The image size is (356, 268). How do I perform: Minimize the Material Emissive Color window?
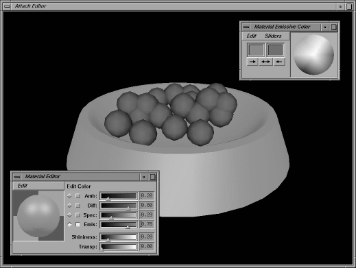click(x=325, y=27)
